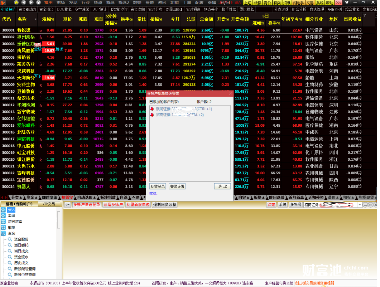Open the 工具 menu

click(x=187, y=3)
